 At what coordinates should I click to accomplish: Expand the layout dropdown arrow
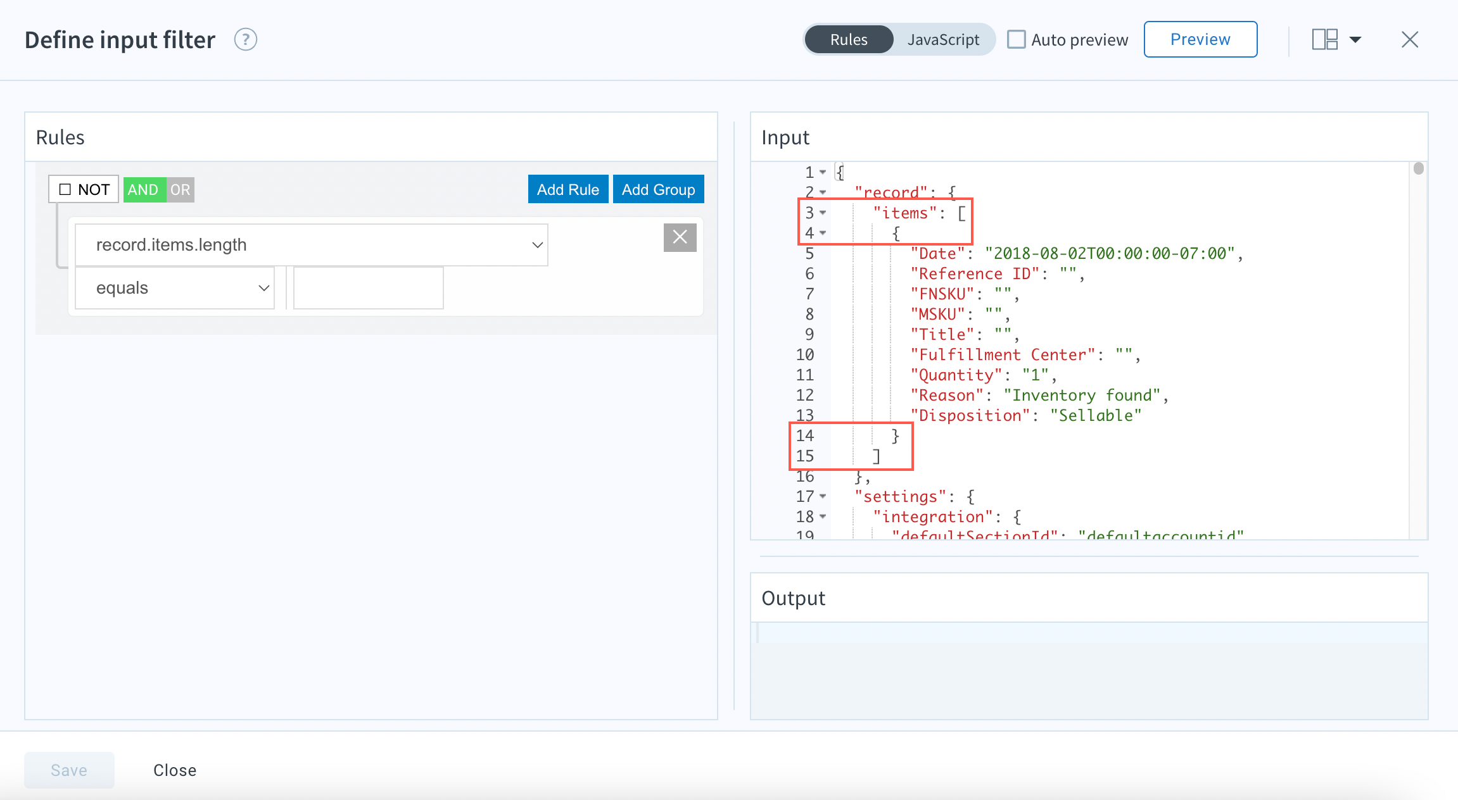pos(1355,40)
